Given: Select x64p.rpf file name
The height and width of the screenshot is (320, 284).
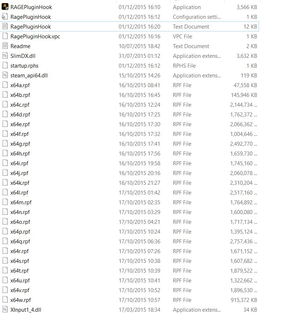Looking at the screenshot, I should 20,232.
